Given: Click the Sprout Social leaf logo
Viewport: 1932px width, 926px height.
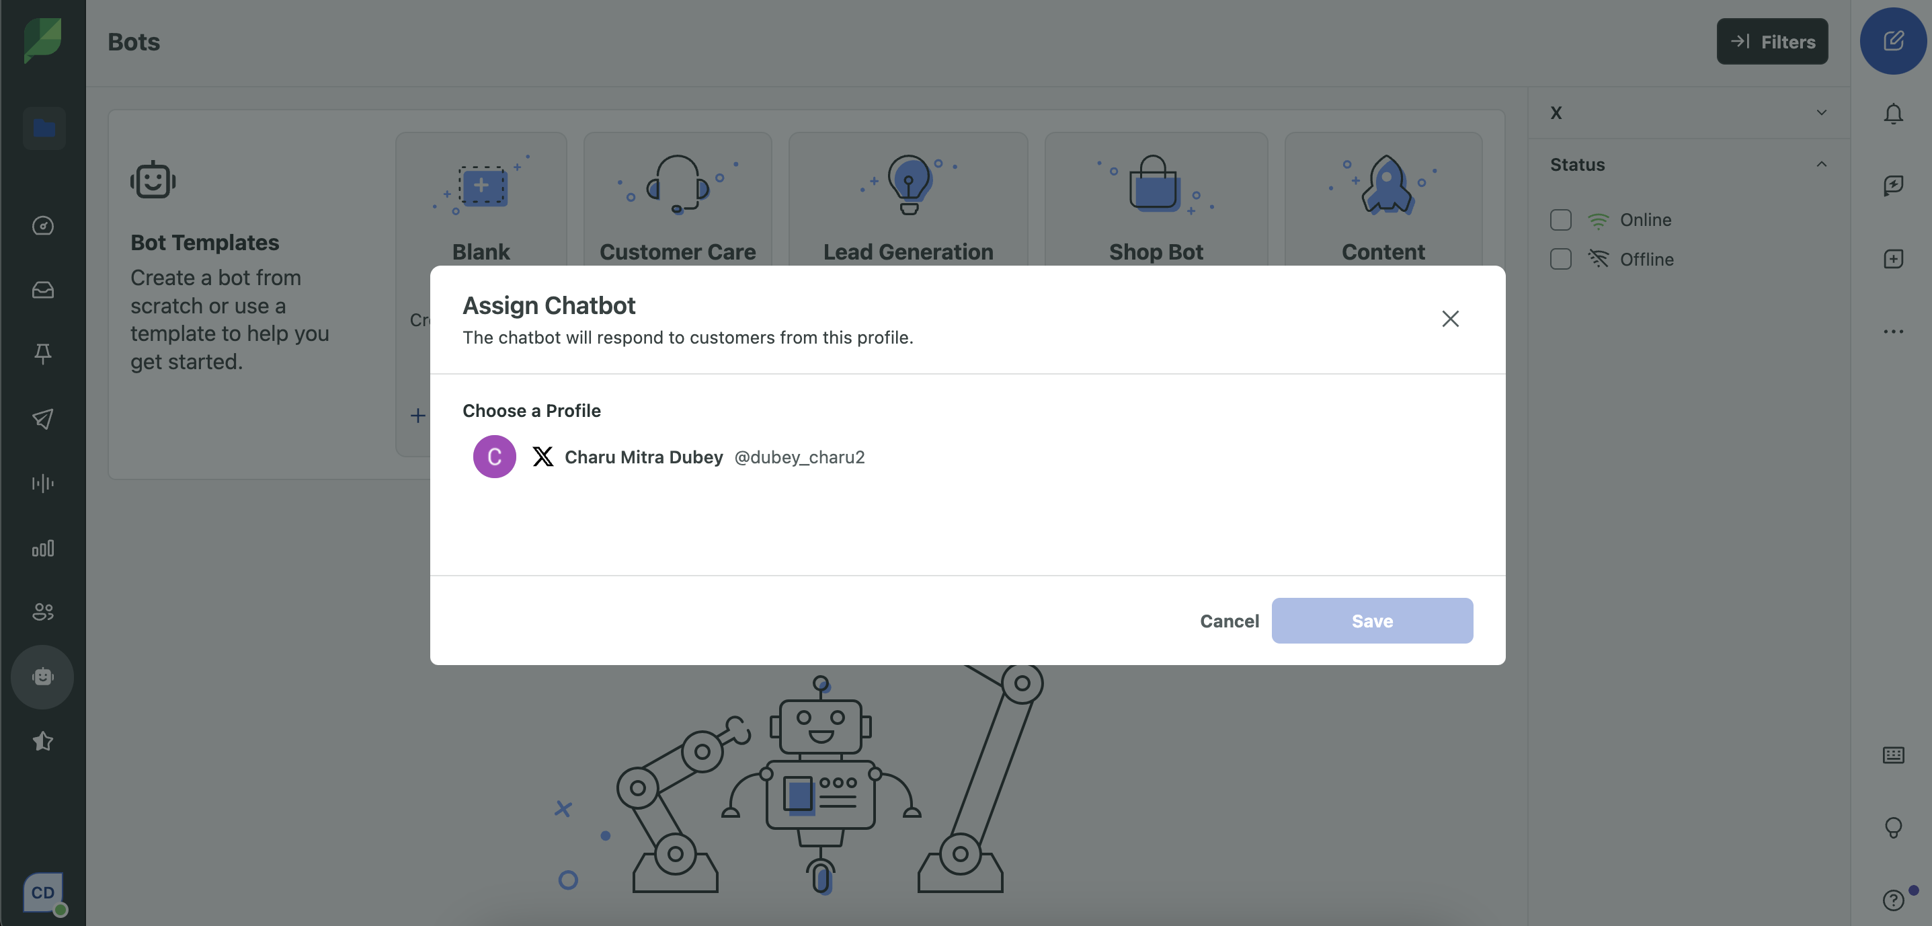Looking at the screenshot, I should tap(43, 40).
